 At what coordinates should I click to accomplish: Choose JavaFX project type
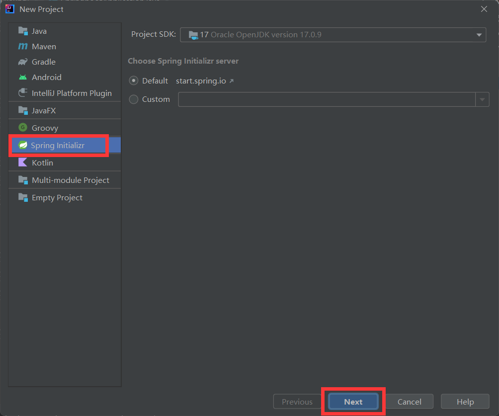pyautogui.click(x=65, y=110)
